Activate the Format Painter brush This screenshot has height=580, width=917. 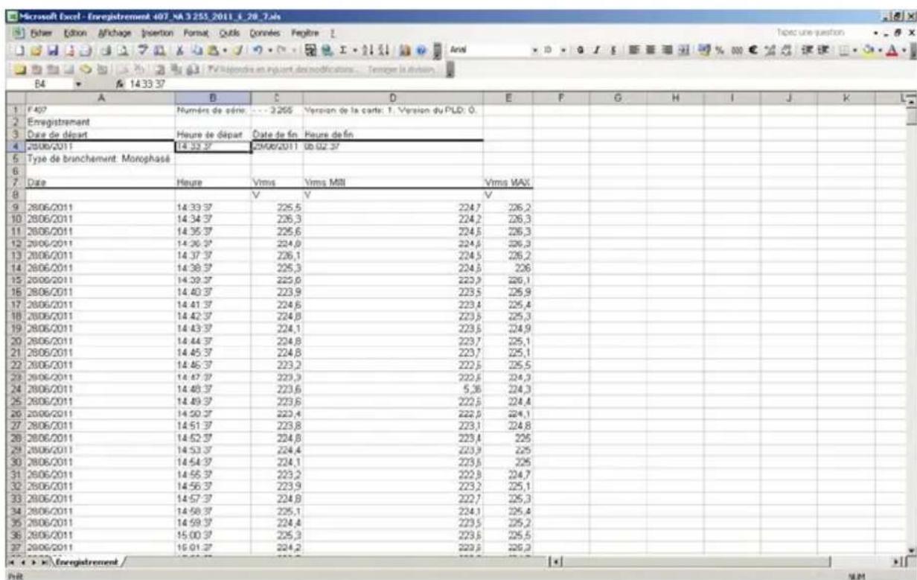coord(237,50)
